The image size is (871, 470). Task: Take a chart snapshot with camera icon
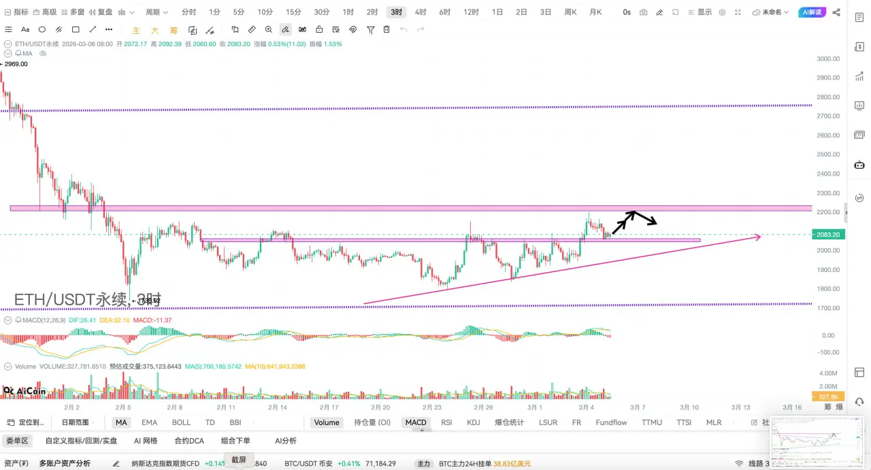pos(643,12)
